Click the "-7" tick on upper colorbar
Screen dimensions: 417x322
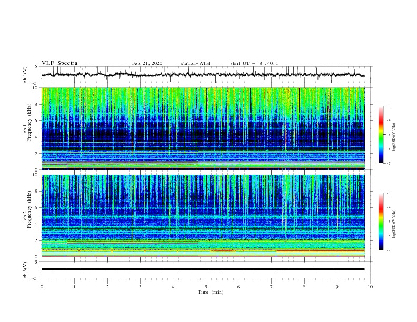(x=388, y=163)
